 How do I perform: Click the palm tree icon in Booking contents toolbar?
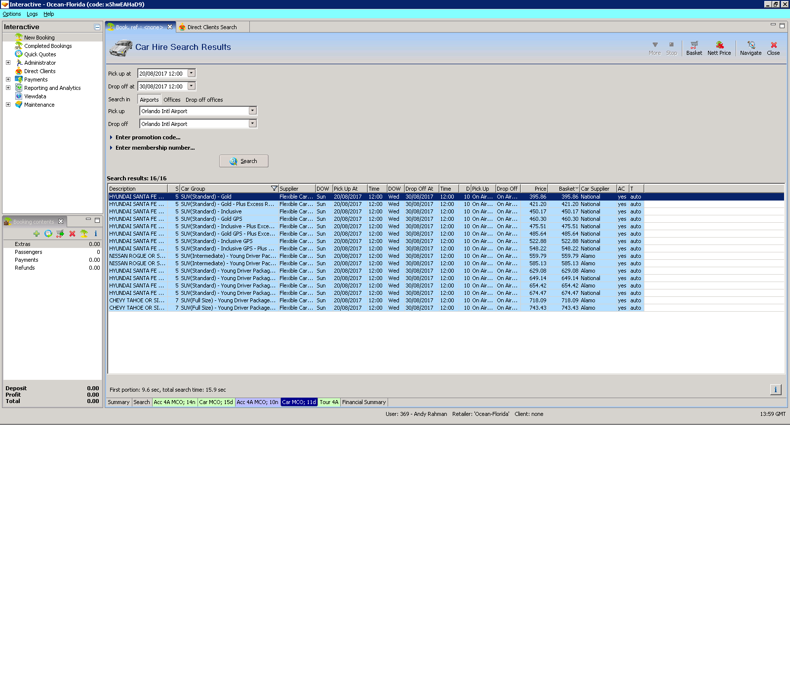(84, 234)
